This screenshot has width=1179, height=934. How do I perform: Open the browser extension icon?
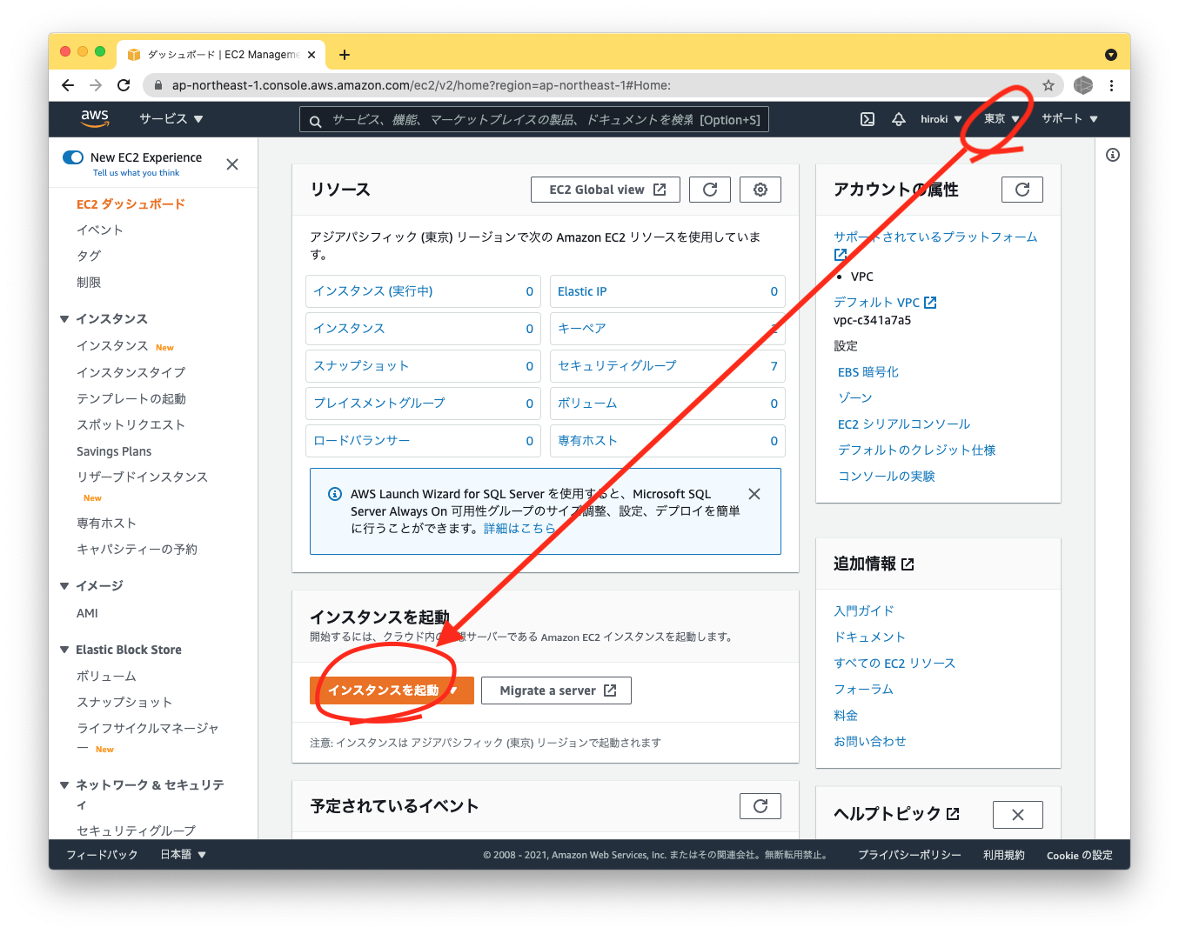click(x=1083, y=85)
